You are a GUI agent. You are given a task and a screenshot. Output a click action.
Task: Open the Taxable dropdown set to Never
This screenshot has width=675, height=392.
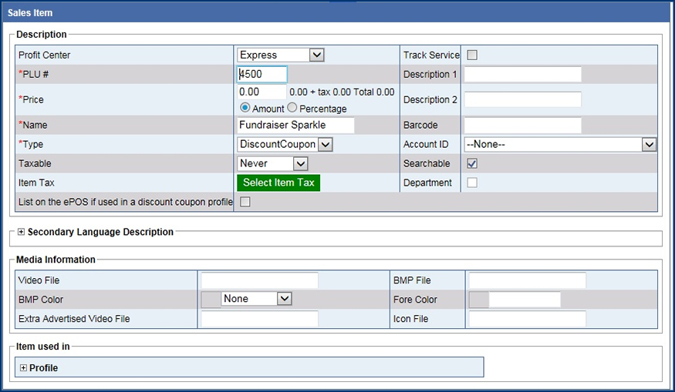point(272,163)
